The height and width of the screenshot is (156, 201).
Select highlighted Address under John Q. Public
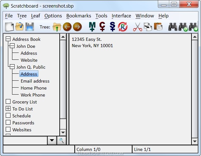(29, 74)
